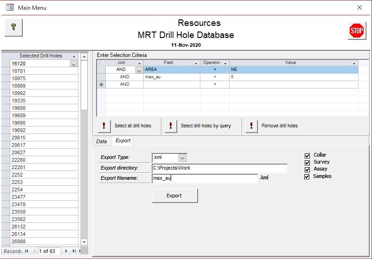Open the Join column header dropdown

point(139,63)
